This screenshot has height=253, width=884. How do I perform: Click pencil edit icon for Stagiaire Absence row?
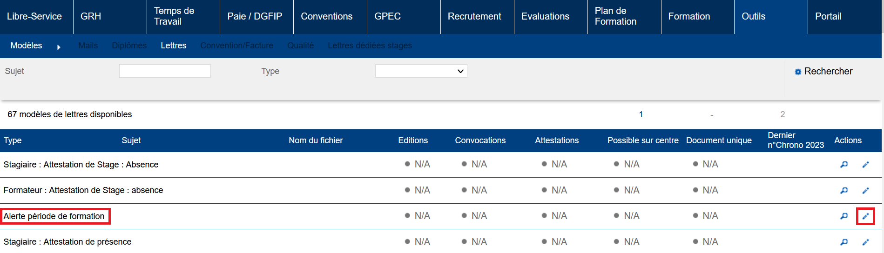[865, 165]
